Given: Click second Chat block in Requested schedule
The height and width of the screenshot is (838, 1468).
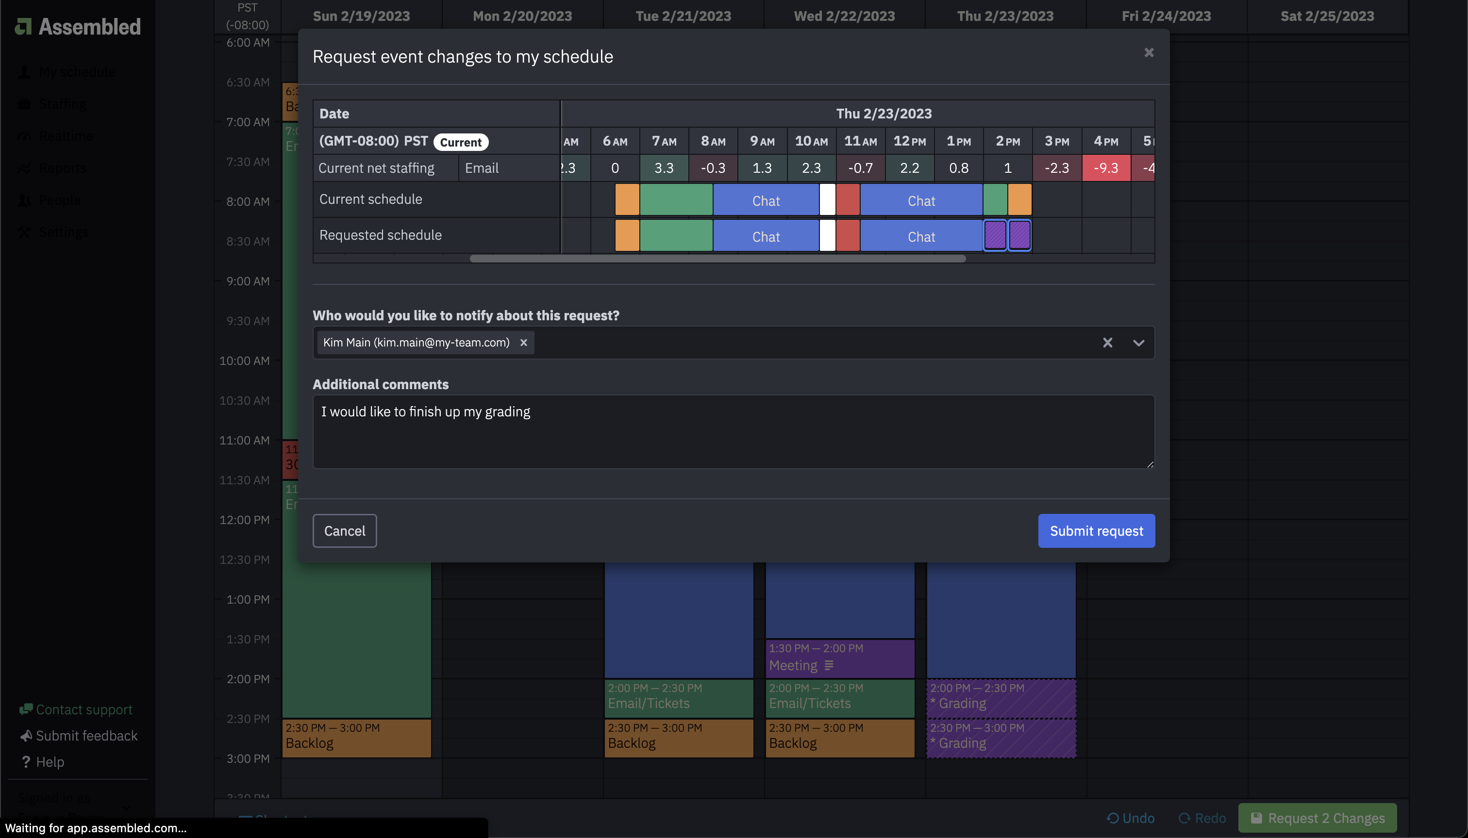Looking at the screenshot, I should pos(921,235).
